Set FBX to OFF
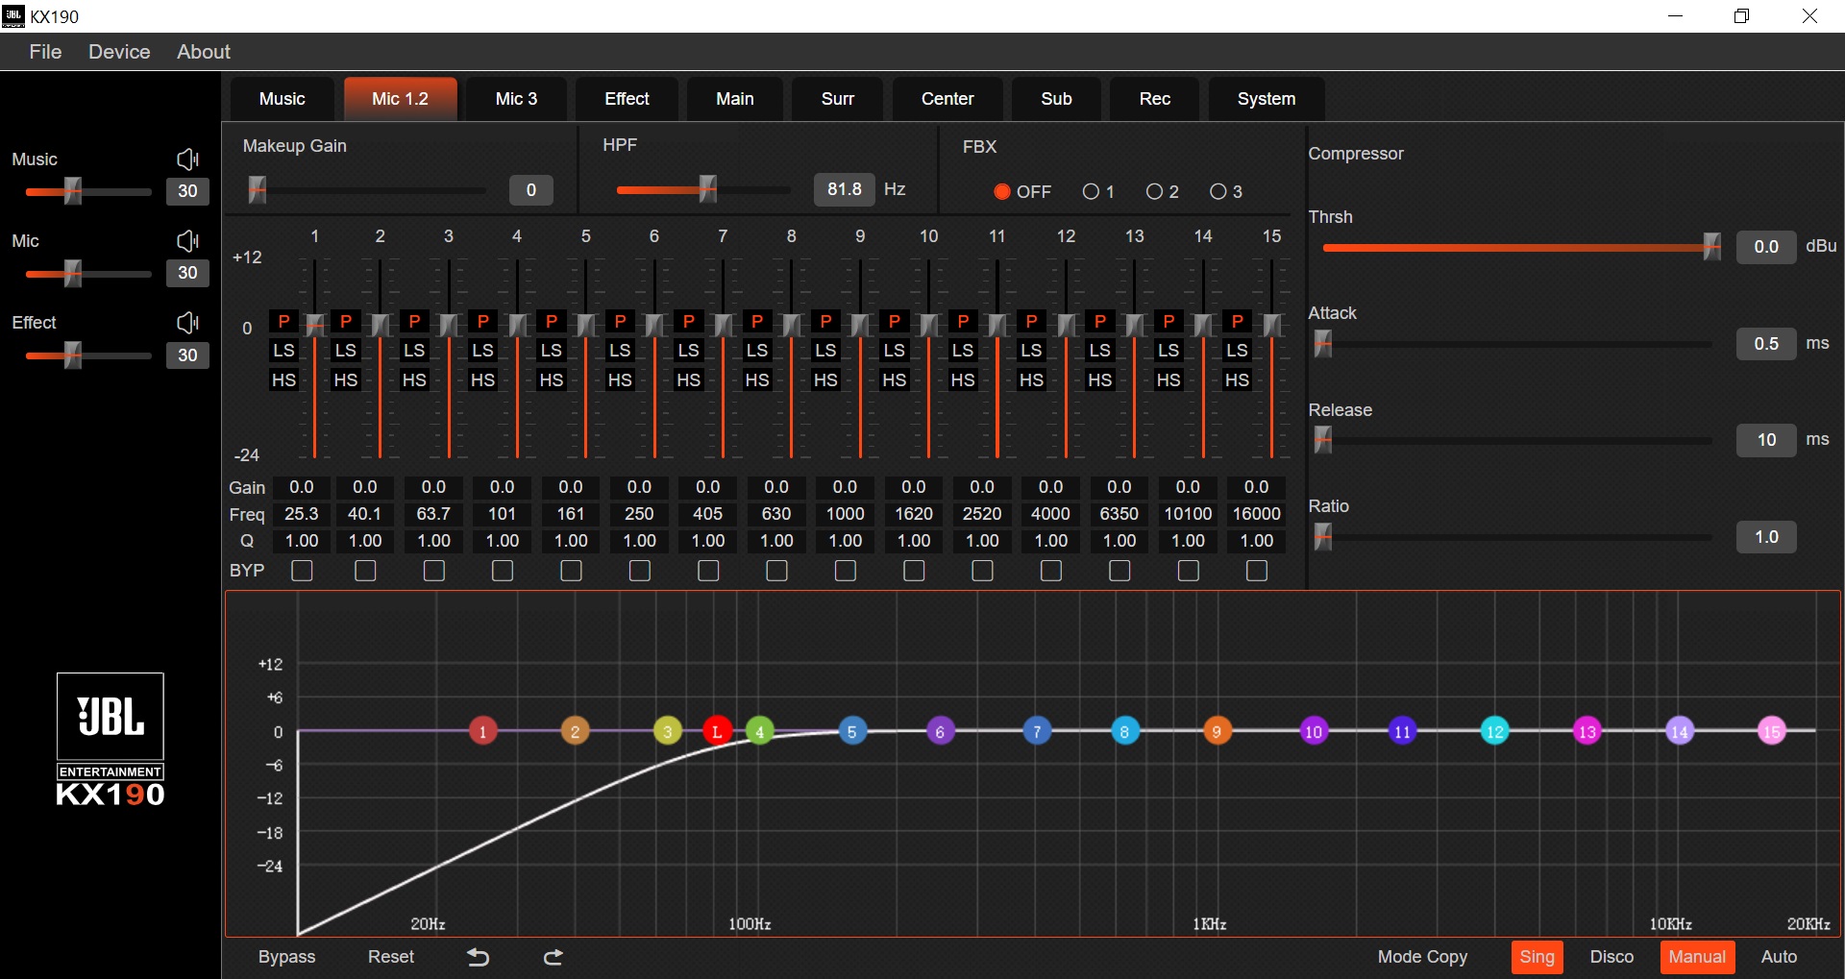The width and height of the screenshot is (1845, 979). pos(1002,192)
